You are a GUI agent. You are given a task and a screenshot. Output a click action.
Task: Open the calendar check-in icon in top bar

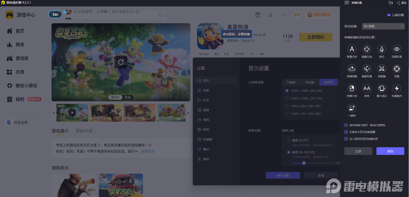tap(258, 15)
